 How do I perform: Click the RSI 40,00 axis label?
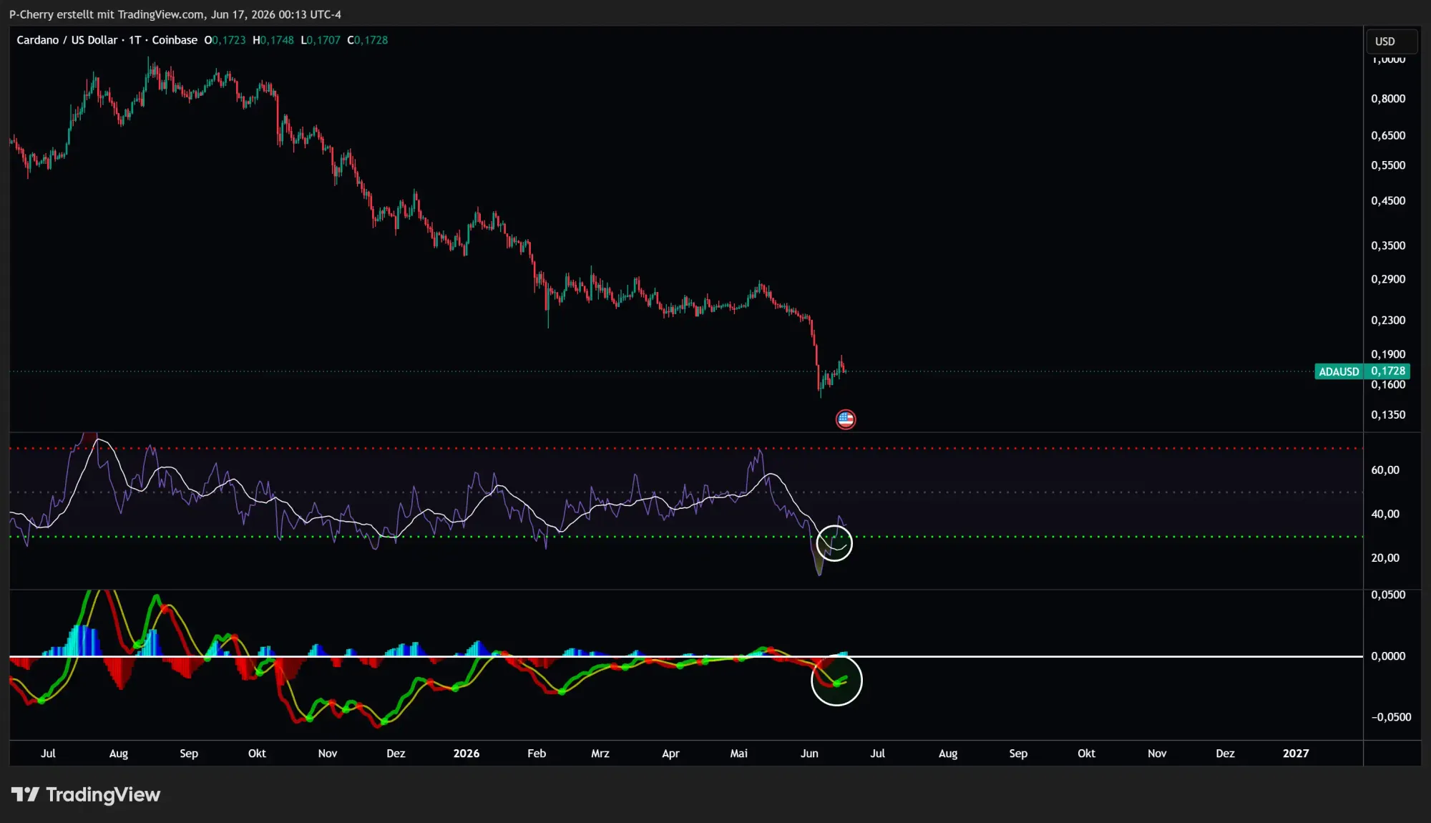[1385, 514]
